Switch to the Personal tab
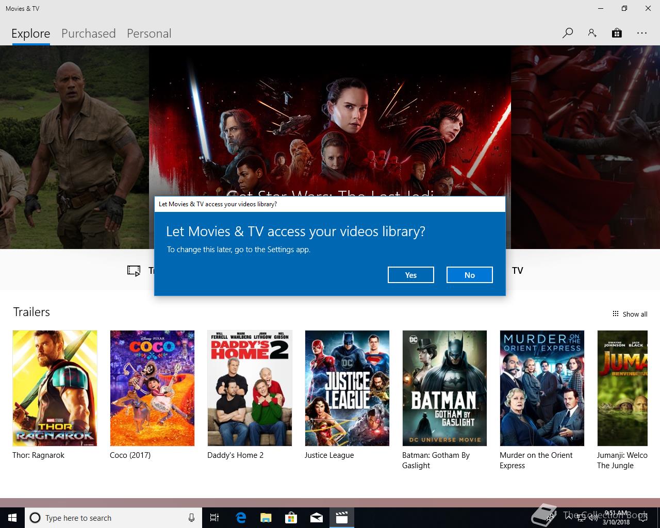 click(149, 34)
